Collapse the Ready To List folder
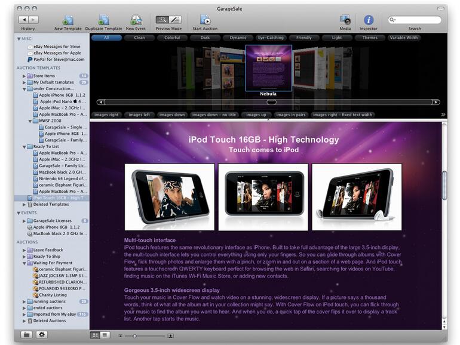 (x=24, y=147)
